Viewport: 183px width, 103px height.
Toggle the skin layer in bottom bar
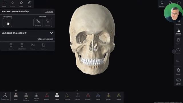point(16,96)
